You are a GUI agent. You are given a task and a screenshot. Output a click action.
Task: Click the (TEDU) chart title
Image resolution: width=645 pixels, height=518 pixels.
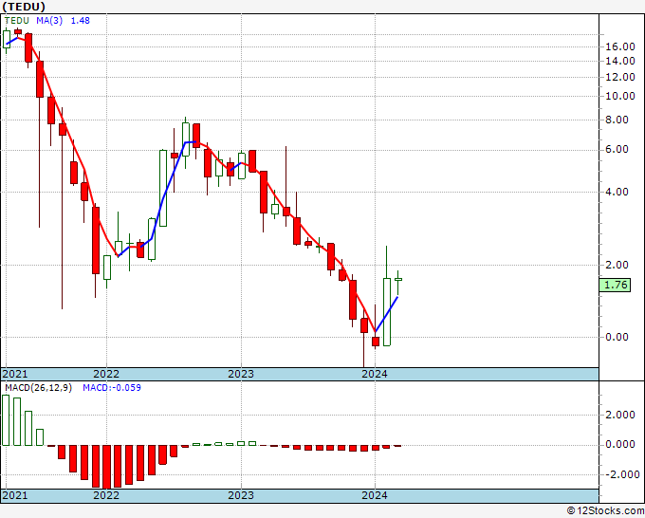pos(24,7)
